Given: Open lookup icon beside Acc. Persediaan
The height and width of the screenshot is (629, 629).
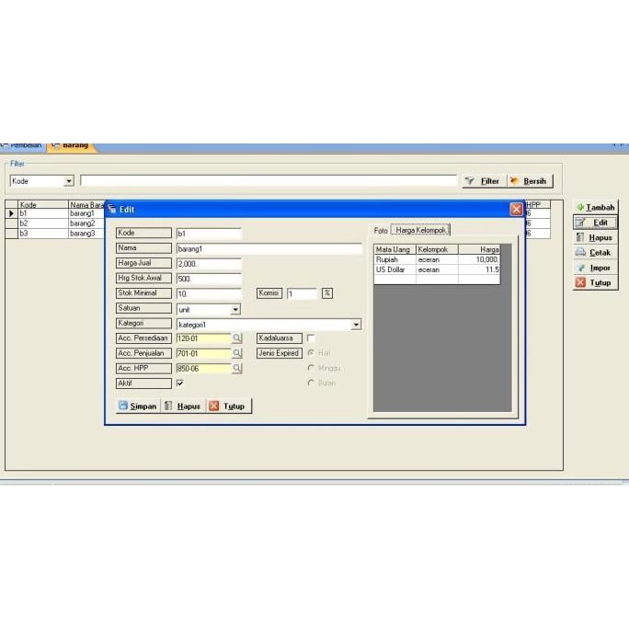Looking at the screenshot, I should pos(237,338).
